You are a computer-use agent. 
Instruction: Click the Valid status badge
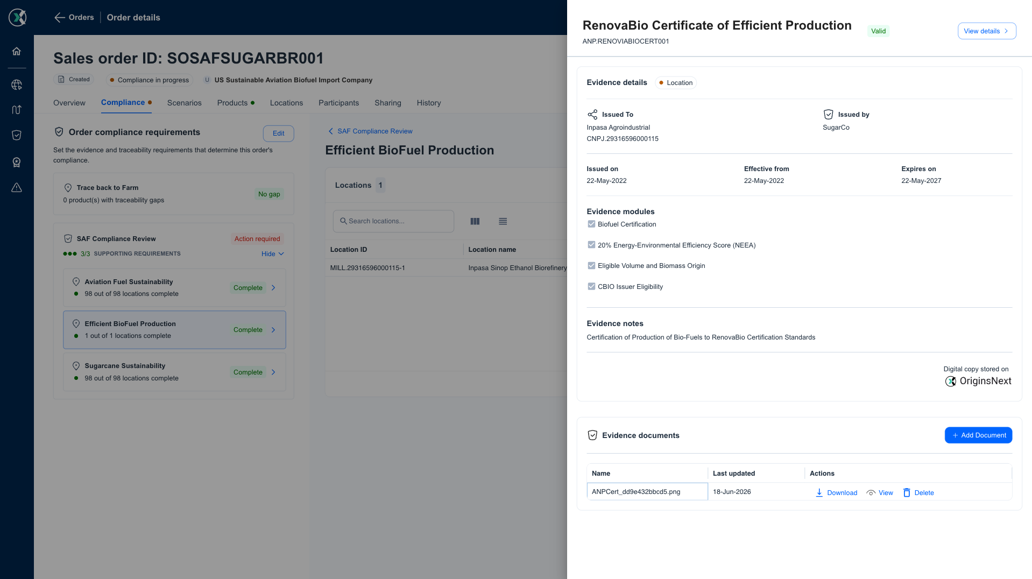point(878,31)
